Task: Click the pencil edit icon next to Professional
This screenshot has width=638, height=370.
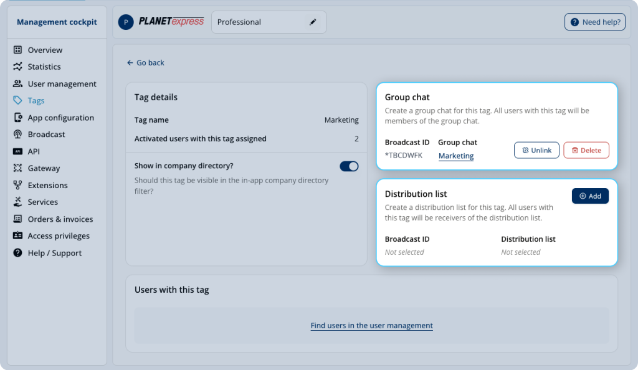Action: point(313,22)
